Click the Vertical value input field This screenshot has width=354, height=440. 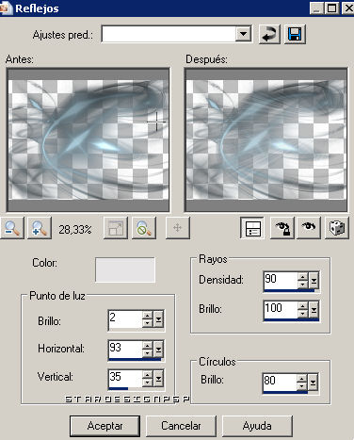[x=125, y=378]
